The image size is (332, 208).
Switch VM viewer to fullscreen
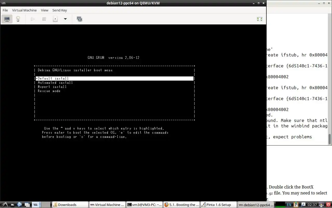(x=259, y=19)
